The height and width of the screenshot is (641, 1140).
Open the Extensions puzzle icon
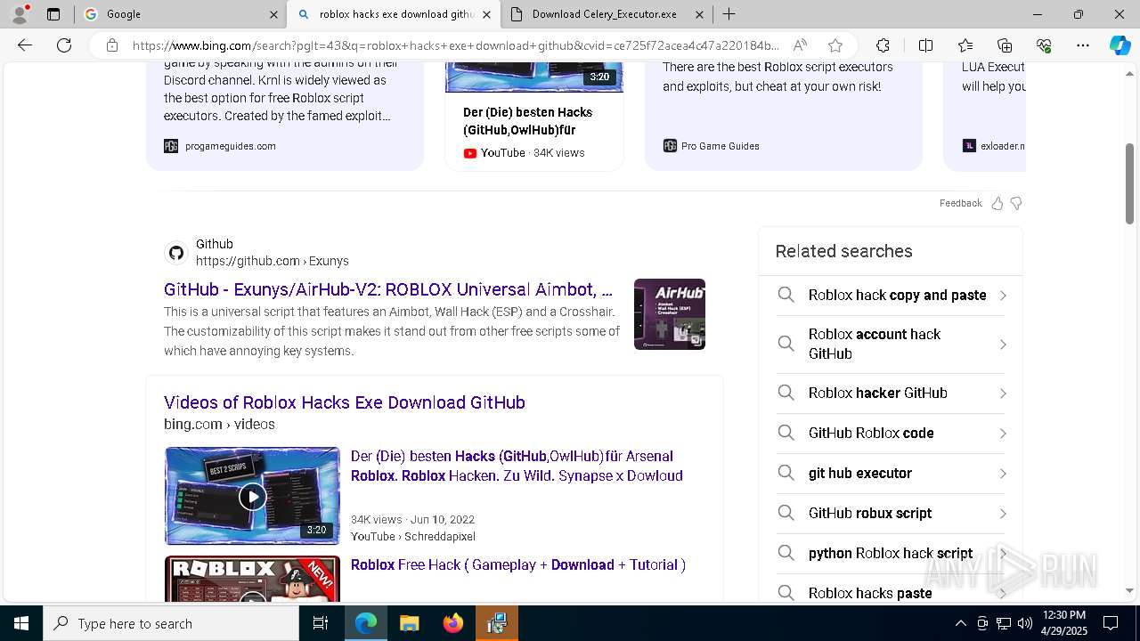883,45
